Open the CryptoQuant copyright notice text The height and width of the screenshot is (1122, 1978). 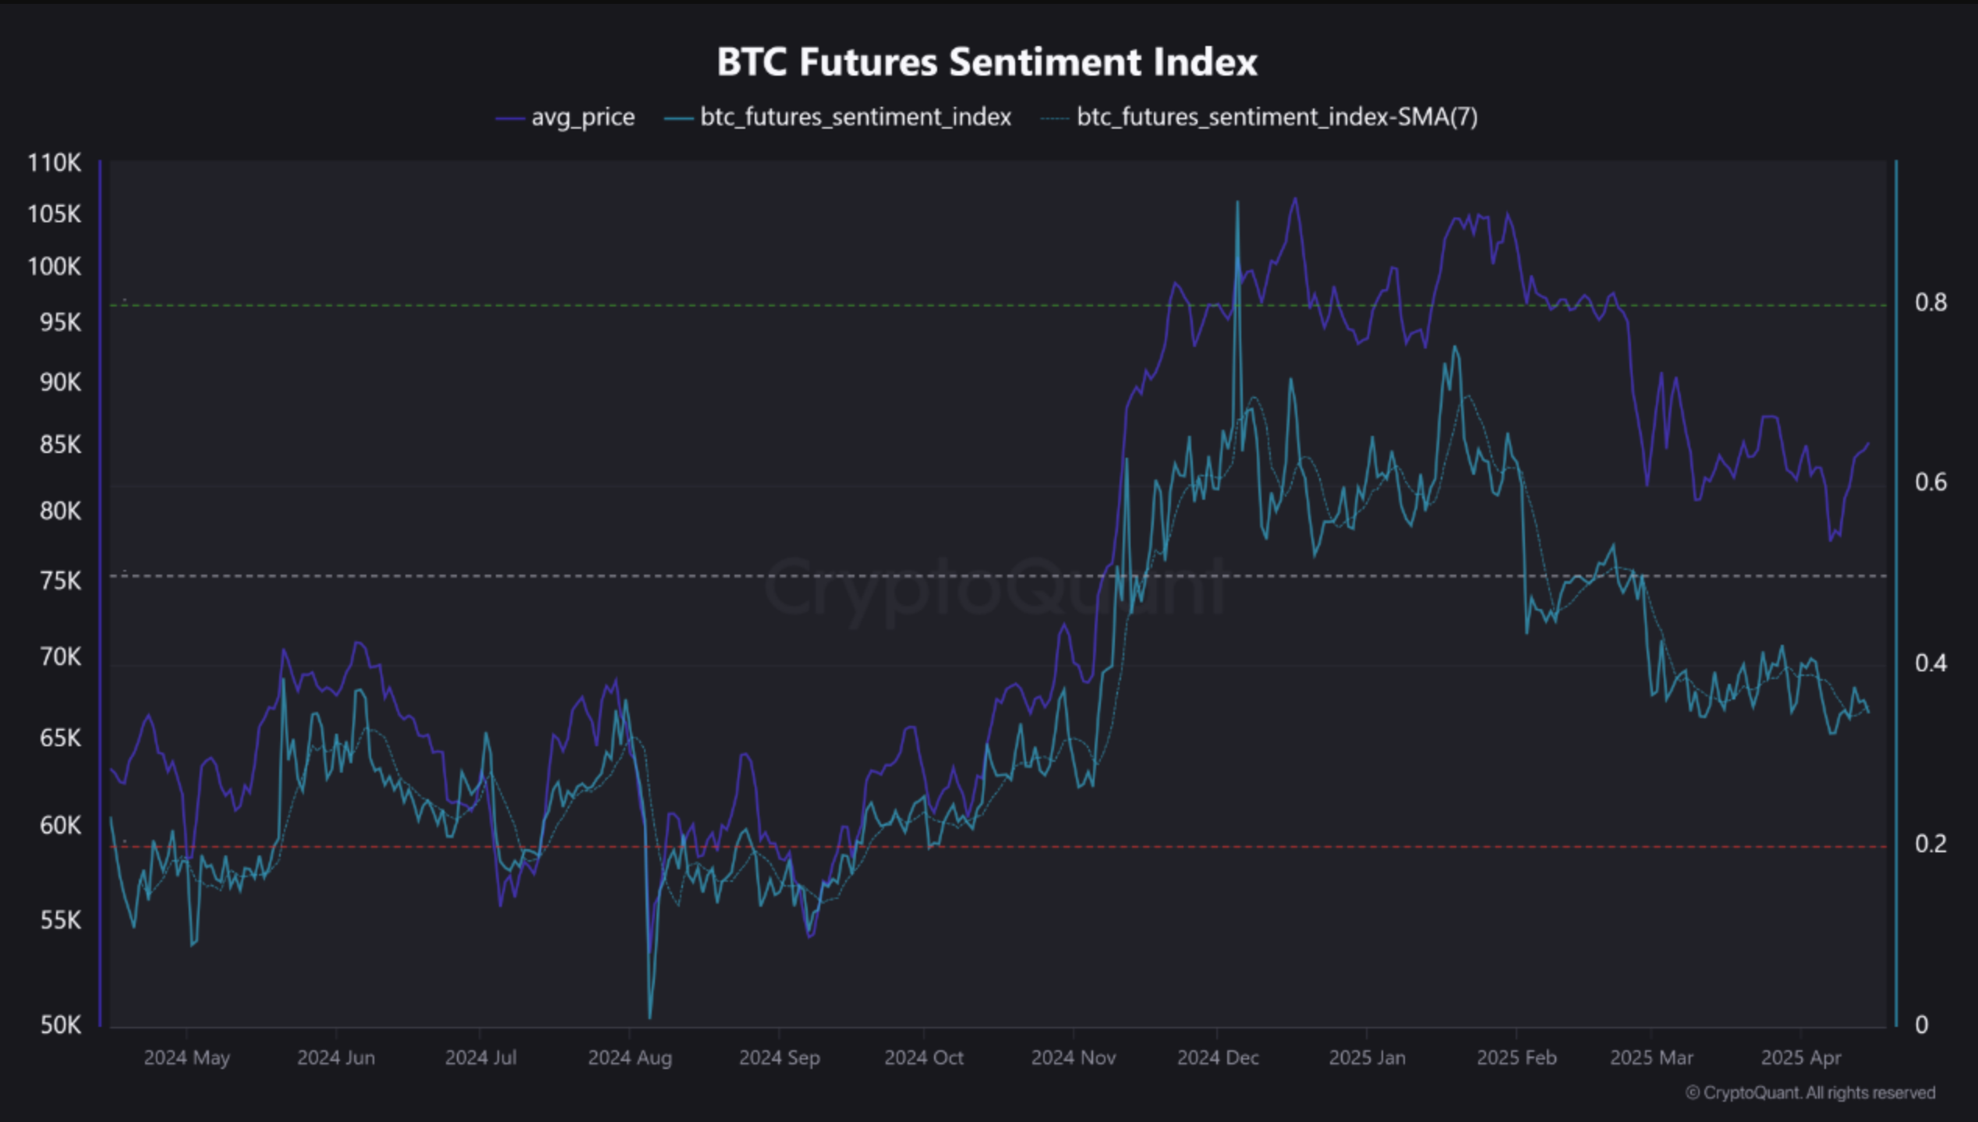click(x=1810, y=1093)
